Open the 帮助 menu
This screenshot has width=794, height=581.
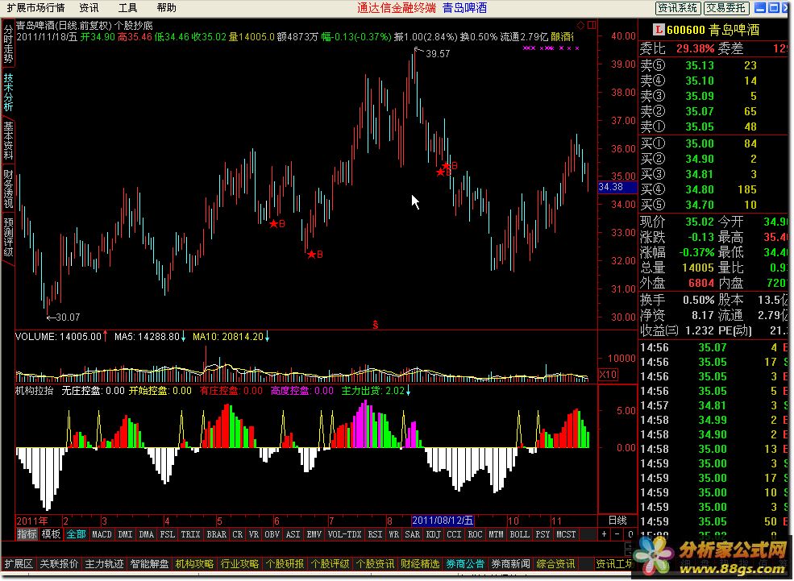(167, 7)
